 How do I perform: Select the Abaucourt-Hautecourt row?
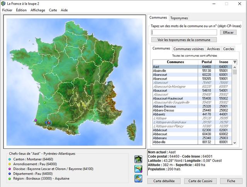coord(192,99)
